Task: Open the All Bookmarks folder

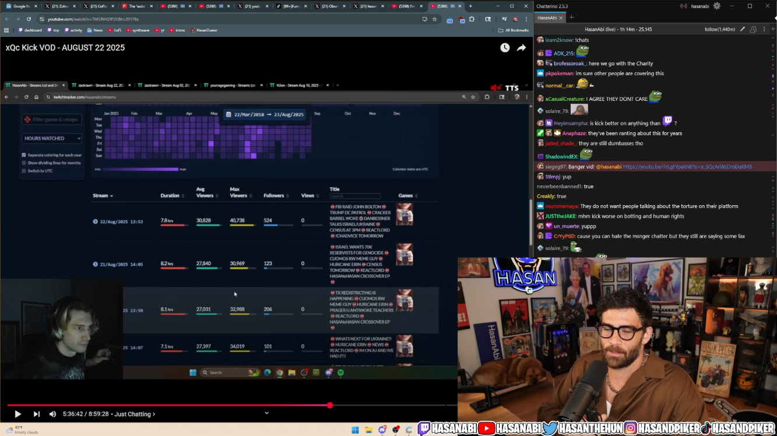Action: (514, 30)
